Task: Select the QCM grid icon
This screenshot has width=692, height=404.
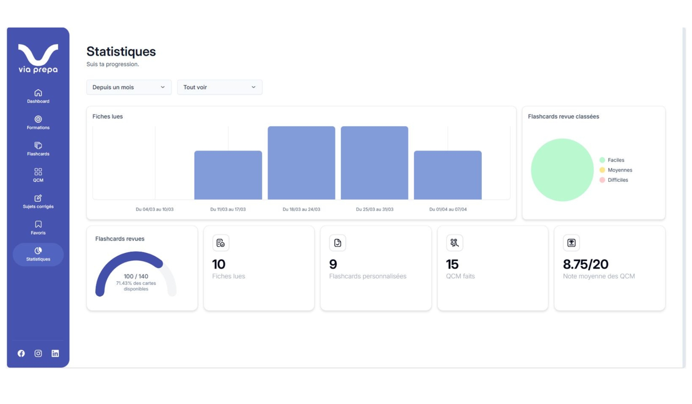Action: [38, 172]
